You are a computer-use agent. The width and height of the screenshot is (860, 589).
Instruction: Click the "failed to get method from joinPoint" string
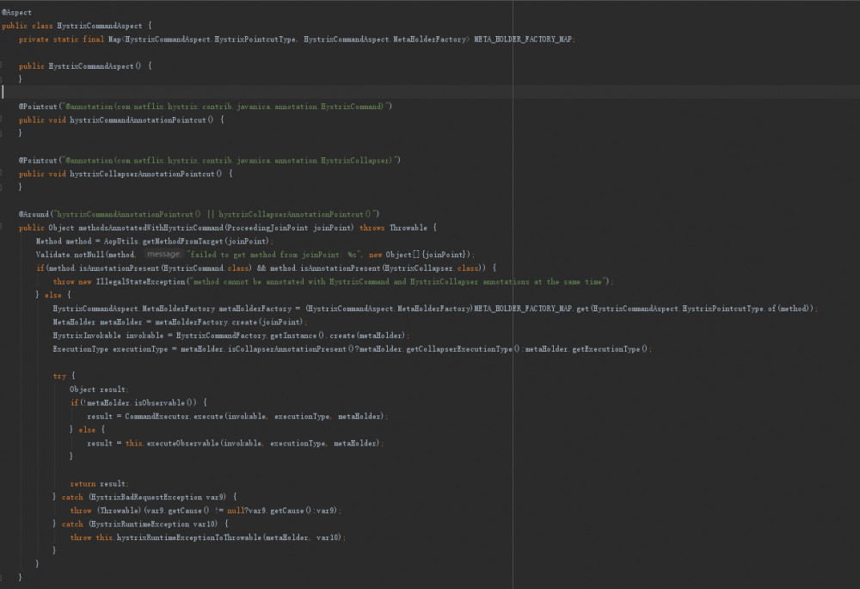pos(275,255)
